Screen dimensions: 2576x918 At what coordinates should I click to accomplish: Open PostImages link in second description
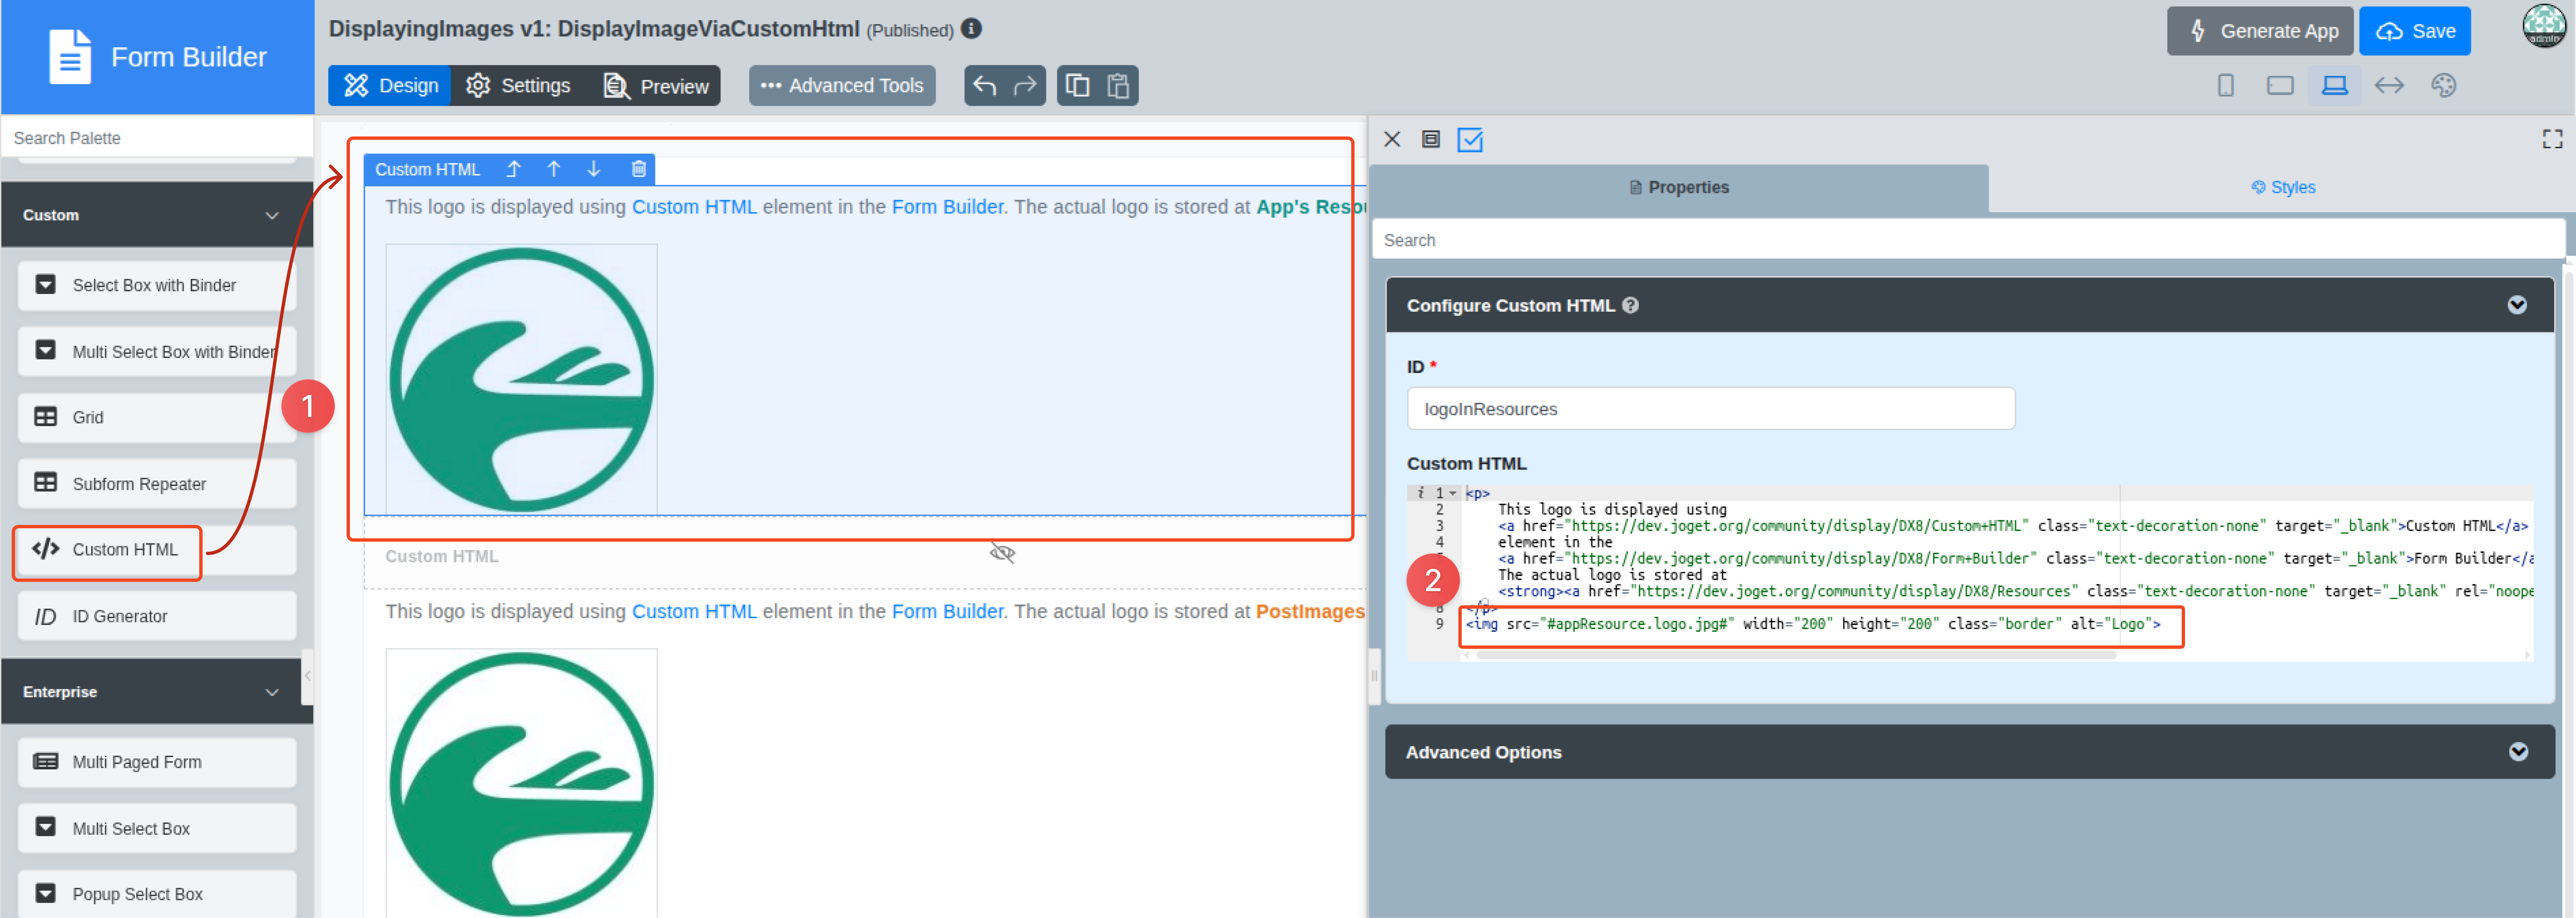click(x=1310, y=612)
